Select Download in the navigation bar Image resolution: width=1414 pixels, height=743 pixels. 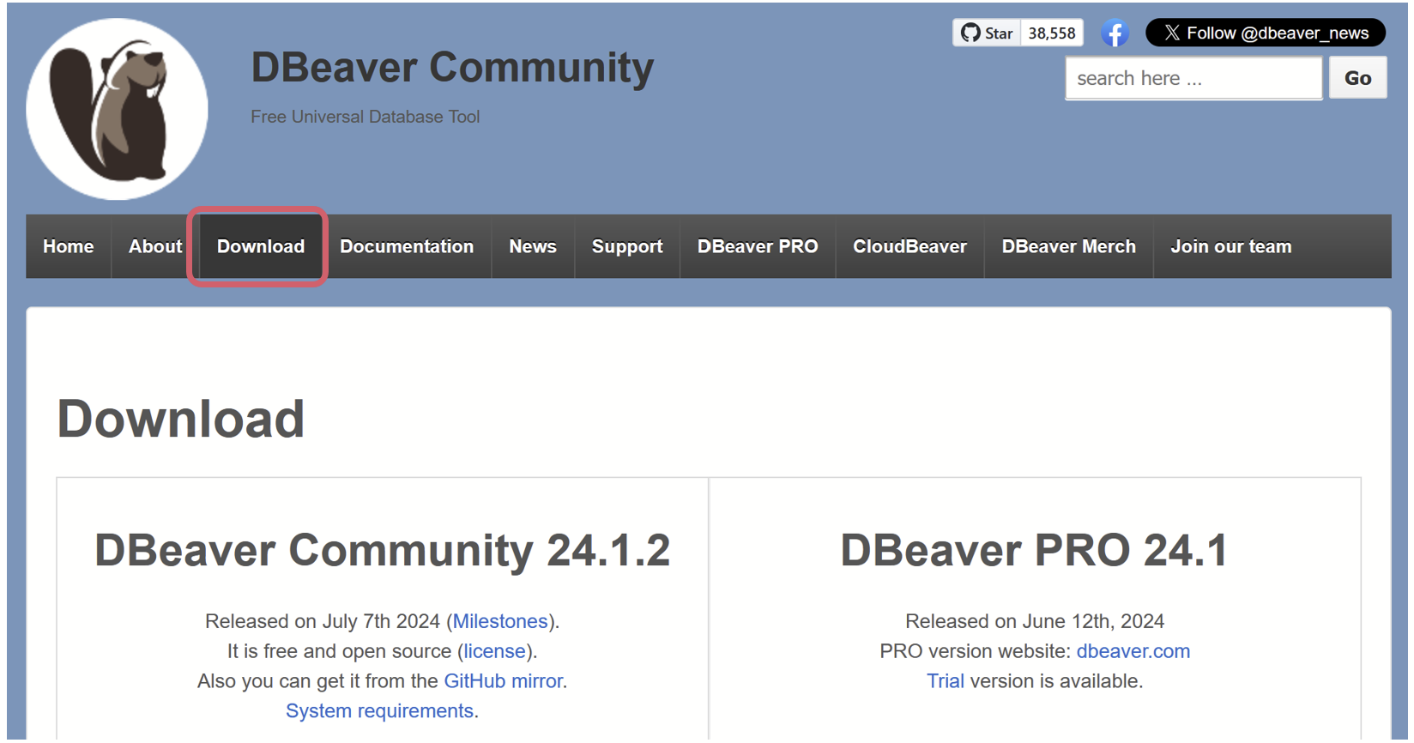click(261, 246)
